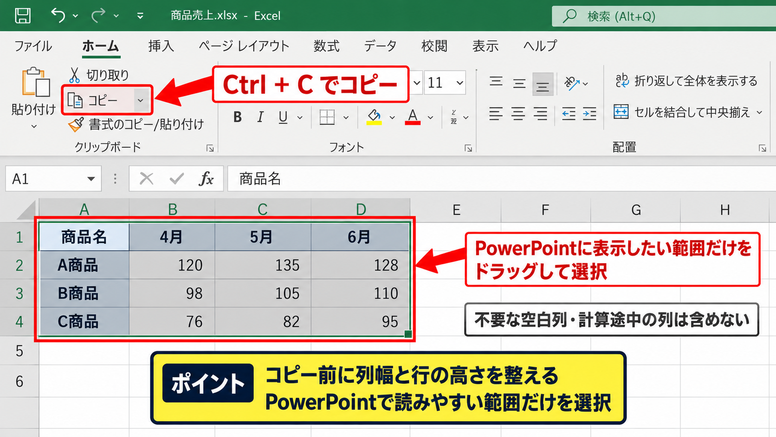Viewport: 776px width, 437px height.
Task: Apply the fill color bucket icon
Action: (374, 117)
